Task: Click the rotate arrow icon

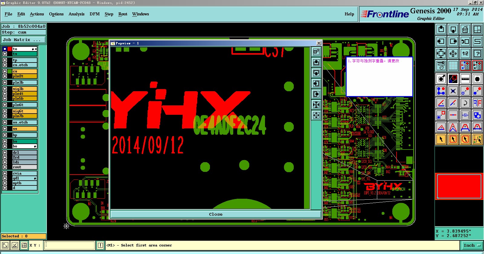Action: tap(465, 103)
